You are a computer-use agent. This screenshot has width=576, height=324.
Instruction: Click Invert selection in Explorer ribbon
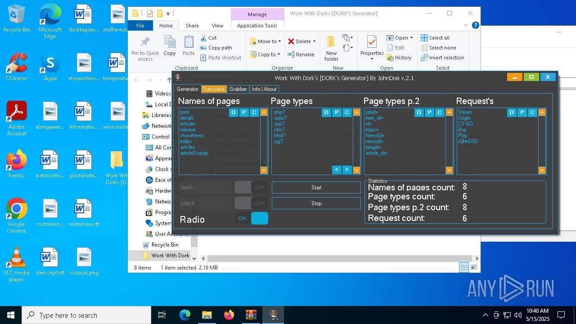(442, 58)
